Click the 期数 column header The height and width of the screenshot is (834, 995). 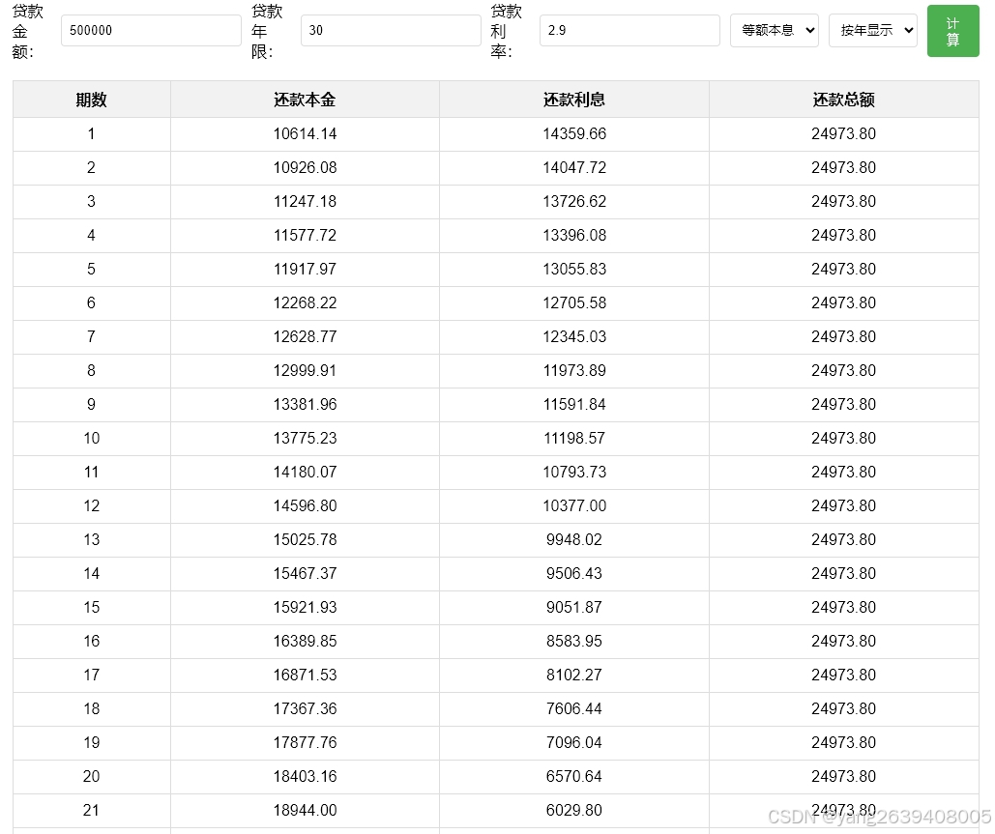coord(91,100)
